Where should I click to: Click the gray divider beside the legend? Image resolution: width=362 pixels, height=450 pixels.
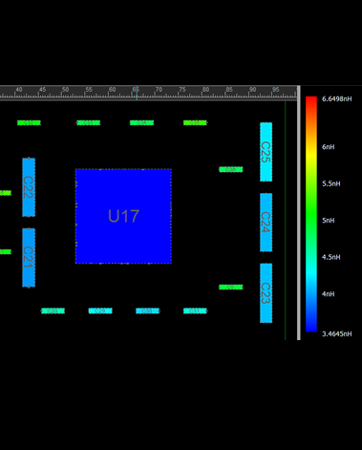(299, 213)
